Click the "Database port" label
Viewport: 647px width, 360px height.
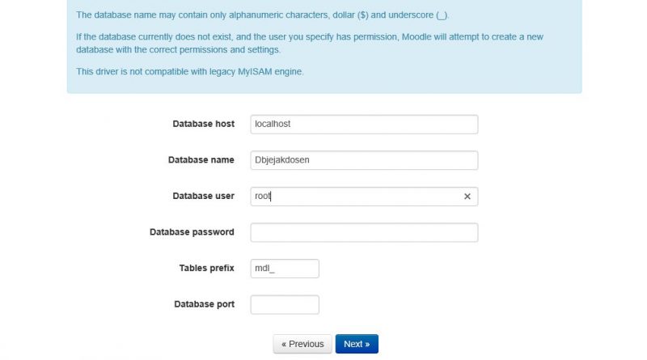click(205, 304)
